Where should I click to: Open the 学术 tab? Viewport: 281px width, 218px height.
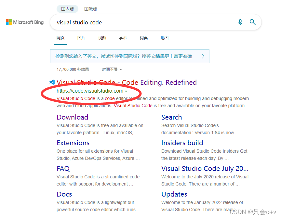[123, 38]
